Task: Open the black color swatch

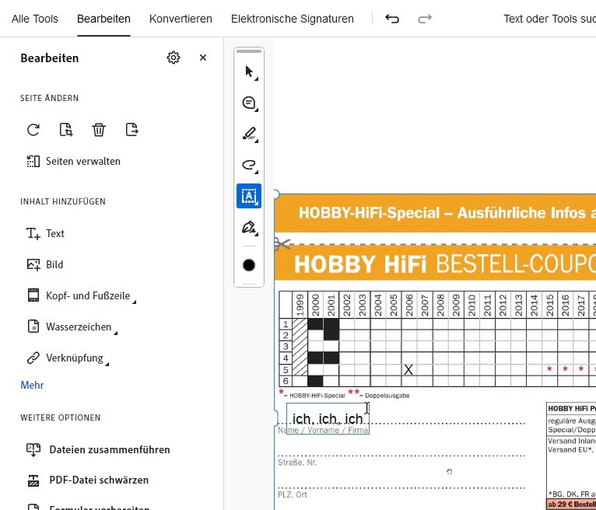Action: pos(249,265)
